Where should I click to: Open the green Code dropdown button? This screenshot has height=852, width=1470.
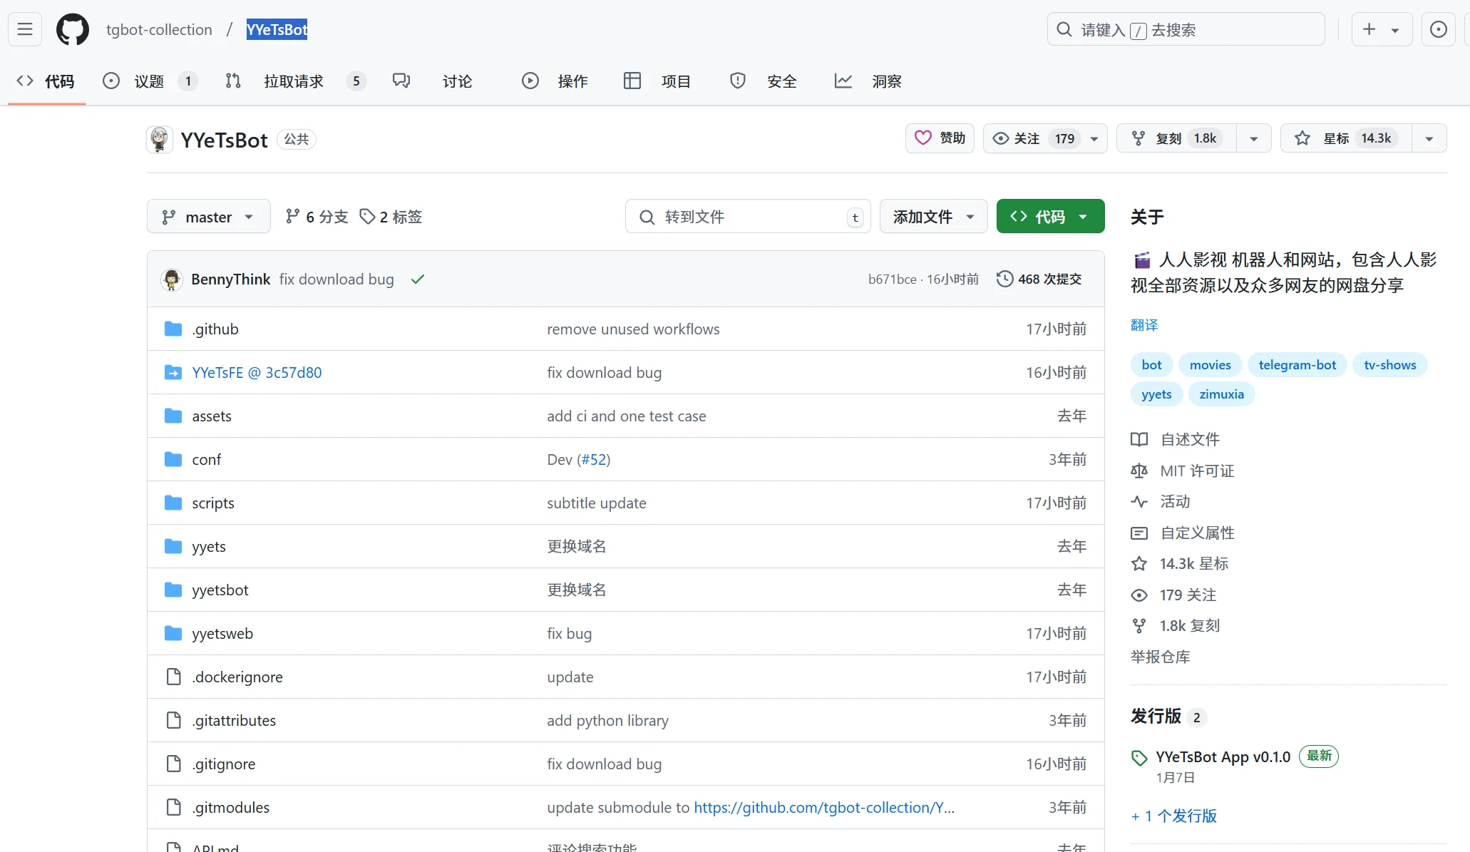click(1049, 217)
